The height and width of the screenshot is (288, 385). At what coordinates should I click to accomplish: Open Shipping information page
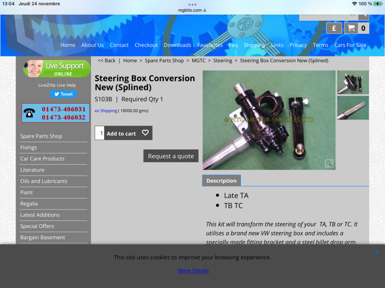click(254, 45)
